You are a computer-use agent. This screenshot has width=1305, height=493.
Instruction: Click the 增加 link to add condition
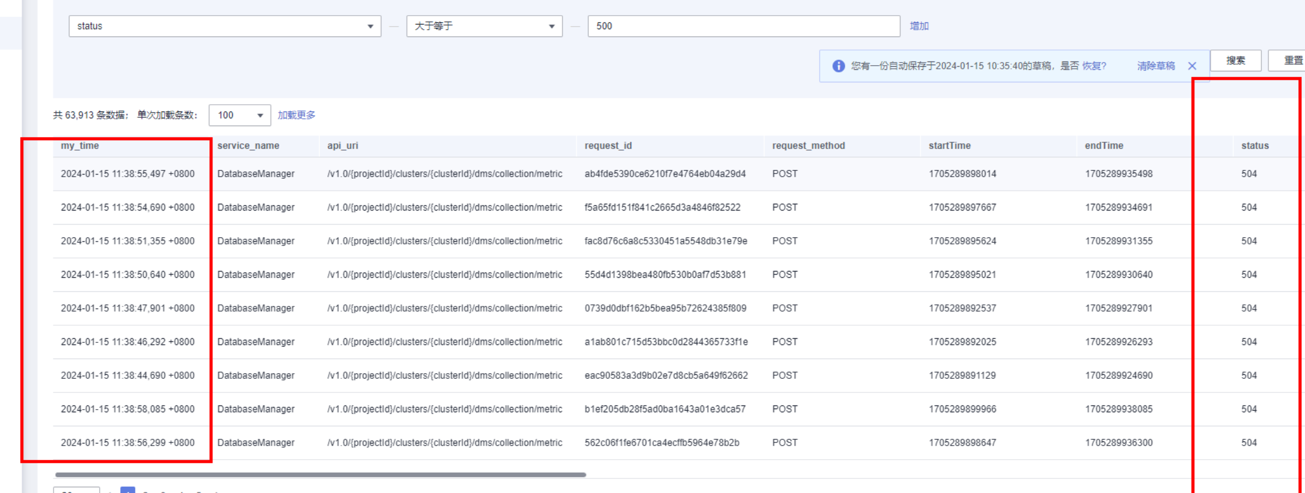coord(919,26)
